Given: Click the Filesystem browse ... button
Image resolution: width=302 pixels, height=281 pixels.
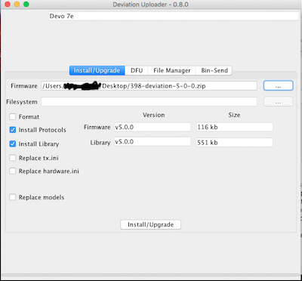Looking at the screenshot, I should [278, 102].
